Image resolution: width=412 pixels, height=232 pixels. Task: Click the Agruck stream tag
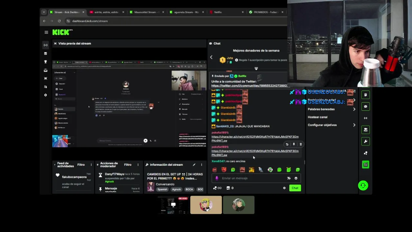(176, 189)
